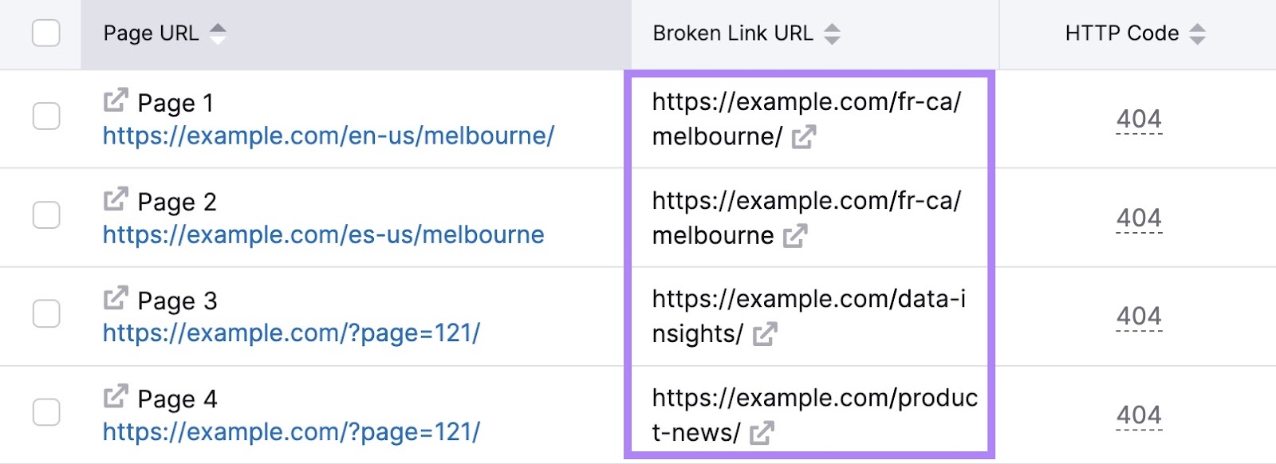Select the checkbox for Page 1
Screen dimensions: 1276x464
point(47,117)
